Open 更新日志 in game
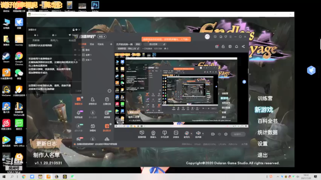This screenshot has width=321, height=180. tap(46, 144)
